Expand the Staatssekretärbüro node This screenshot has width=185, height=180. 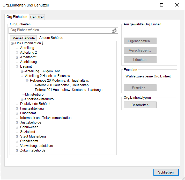(x=22, y=99)
